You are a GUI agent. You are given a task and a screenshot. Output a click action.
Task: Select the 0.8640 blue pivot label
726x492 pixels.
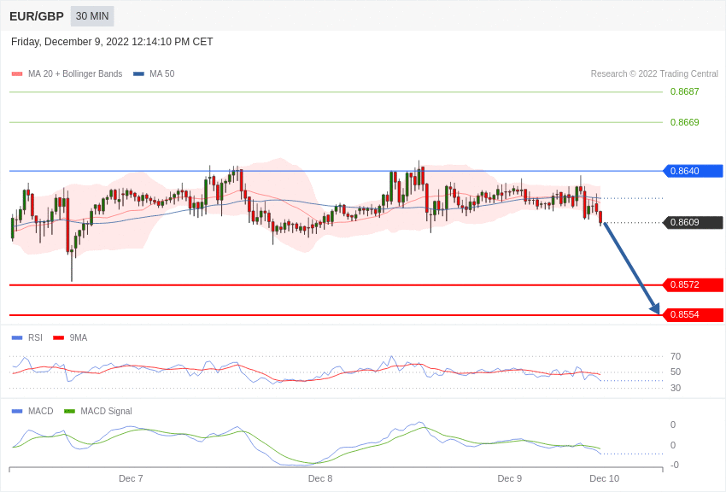pos(694,171)
